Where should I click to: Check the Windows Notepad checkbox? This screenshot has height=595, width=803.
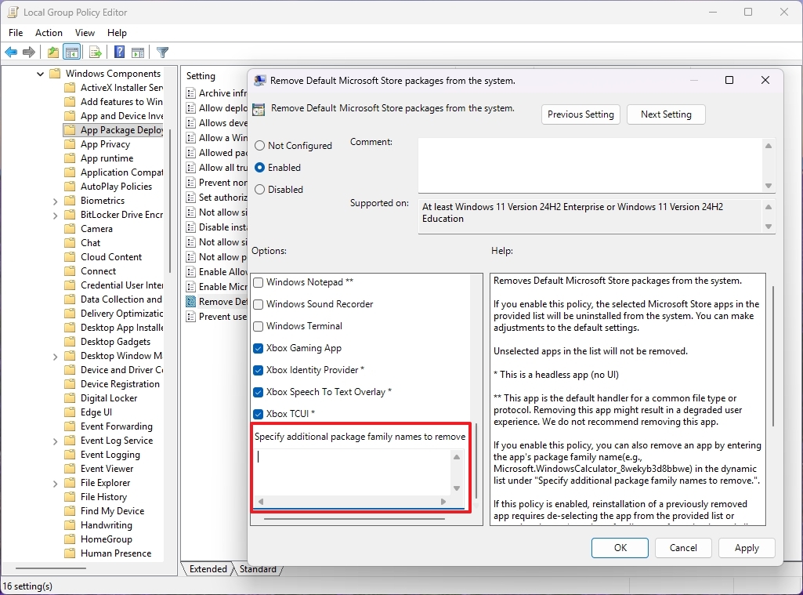pos(259,281)
